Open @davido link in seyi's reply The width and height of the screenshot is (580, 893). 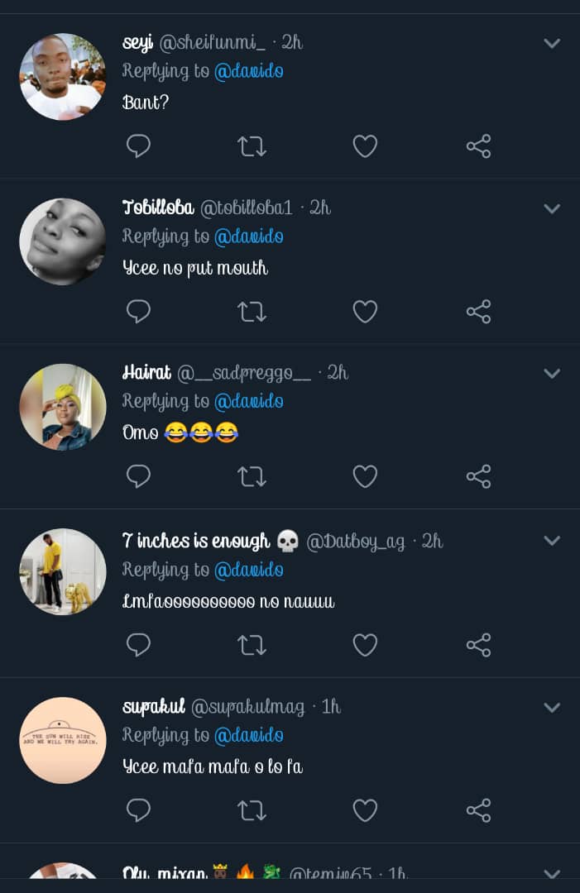click(249, 71)
